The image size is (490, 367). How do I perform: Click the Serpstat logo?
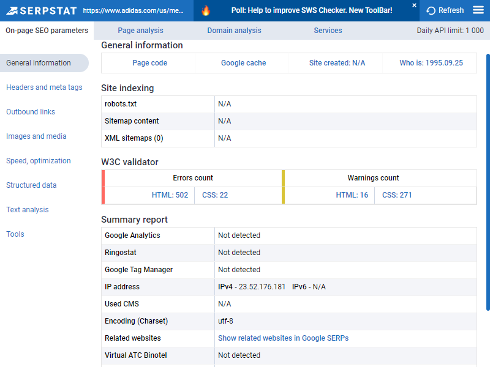point(41,10)
